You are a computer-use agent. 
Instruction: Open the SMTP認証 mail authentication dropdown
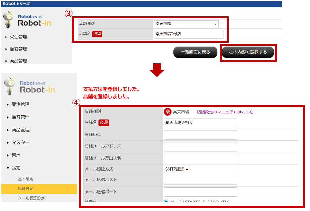177,169
